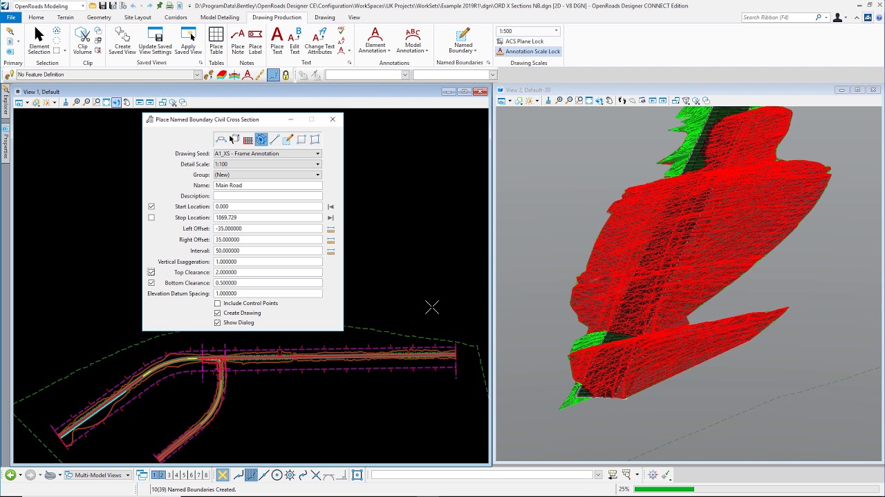Image resolution: width=885 pixels, height=497 pixels.
Task: Expand the Element Annotation dropdown
Action: click(375, 41)
